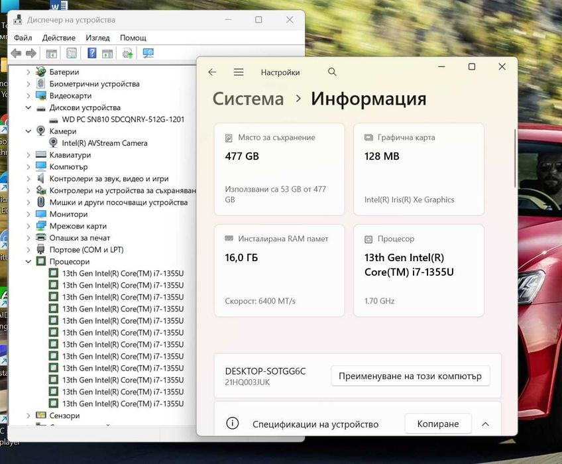Click the Device Manager title bar app icon
This screenshot has width=562, height=464.
tap(17, 20)
